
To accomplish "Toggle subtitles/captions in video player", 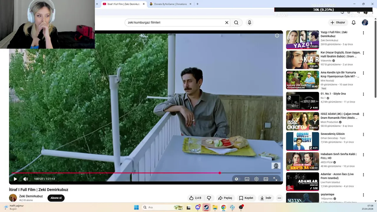I will 247,179.
